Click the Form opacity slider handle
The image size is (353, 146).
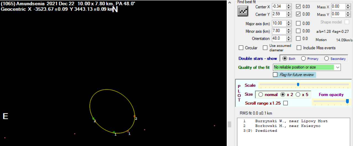(x=347, y=101)
